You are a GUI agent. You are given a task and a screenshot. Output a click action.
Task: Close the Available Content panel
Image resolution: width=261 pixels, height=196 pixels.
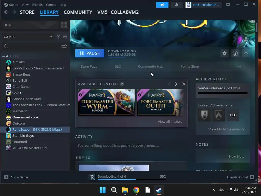coord(184,84)
